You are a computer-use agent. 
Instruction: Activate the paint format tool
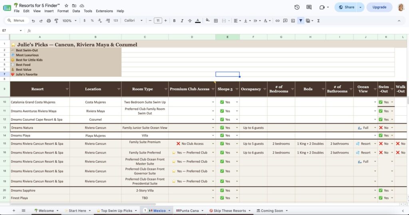tap(56, 21)
